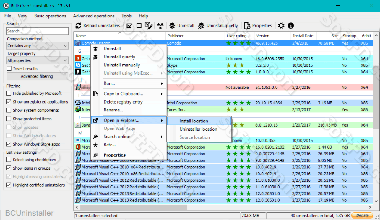Open settings via the gear icon
Image resolution: width=380 pixels, height=220 pixels.
(x=281, y=26)
